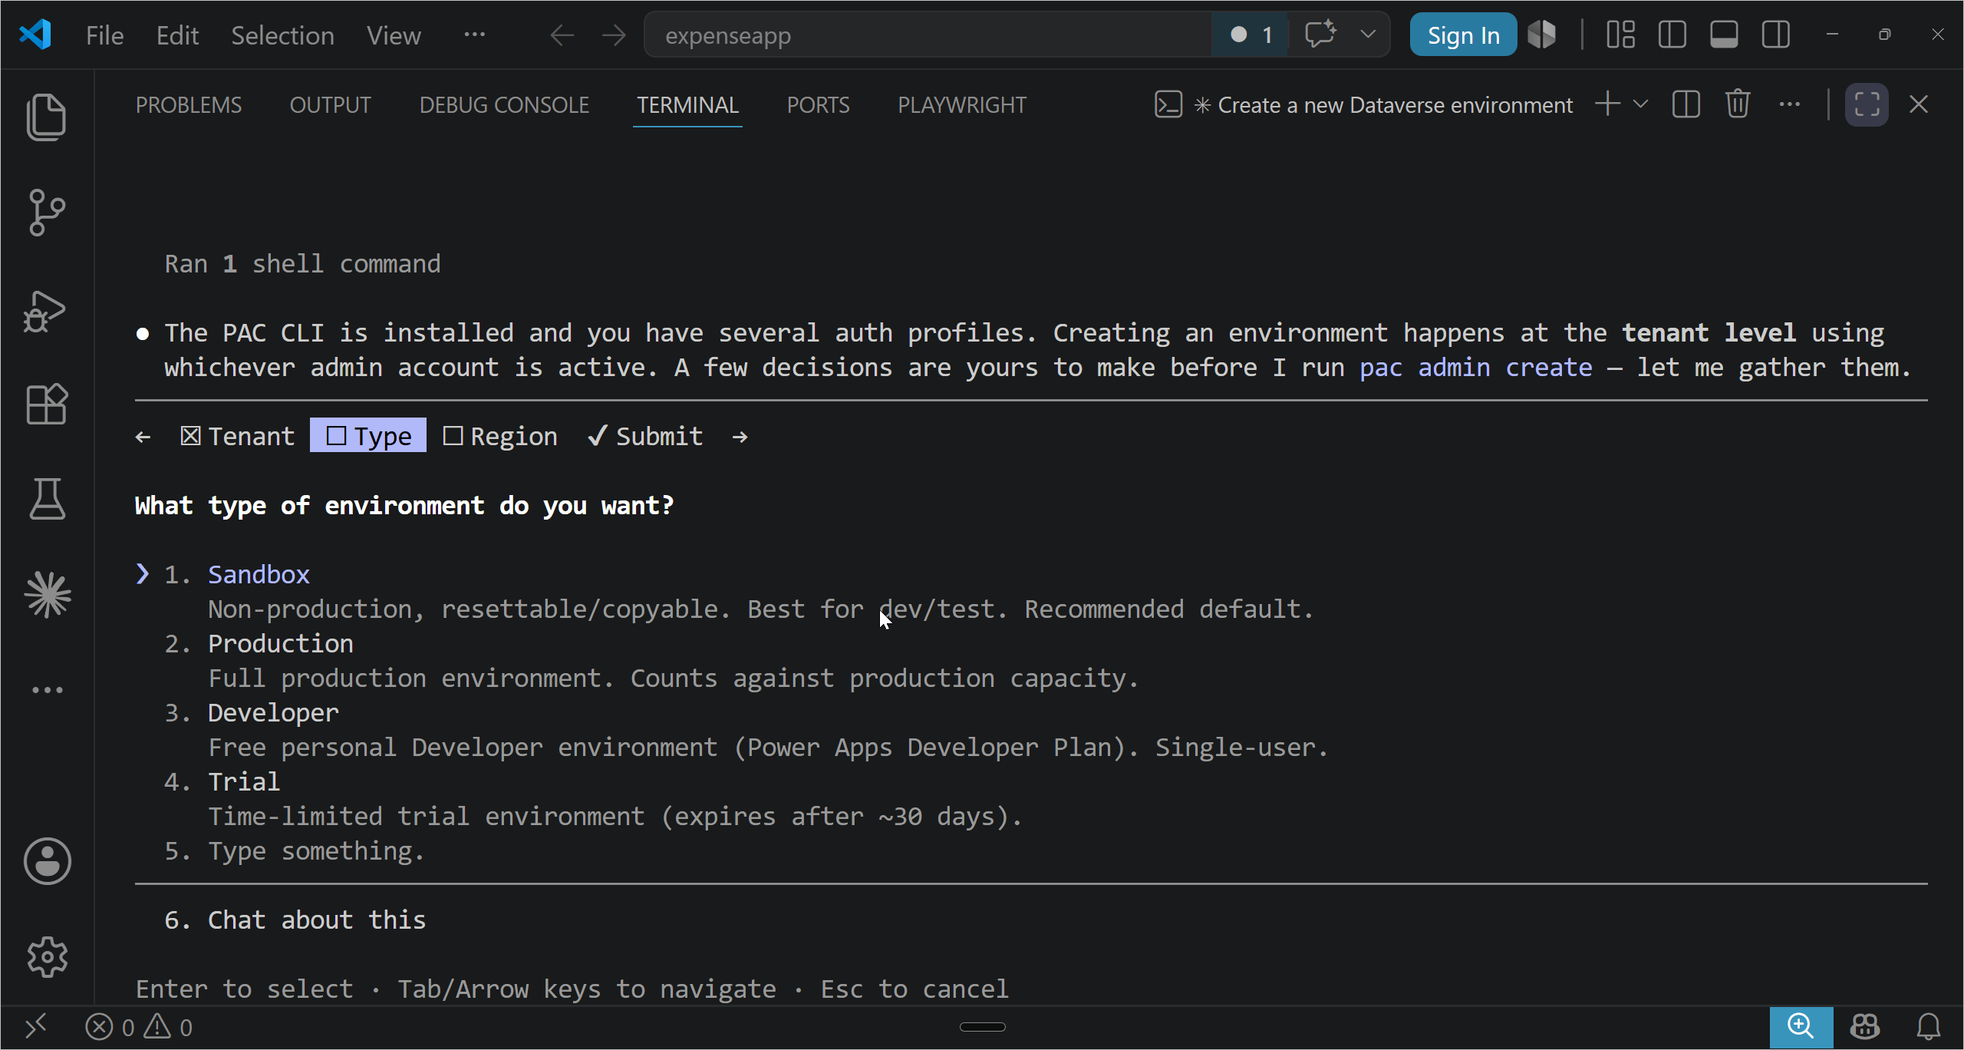Viewport: 1964px width, 1050px height.
Task: Click the previous step left arrow
Action: tap(143, 437)
